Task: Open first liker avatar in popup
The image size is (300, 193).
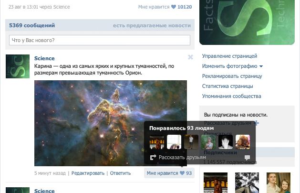Action: pos(157,142)
